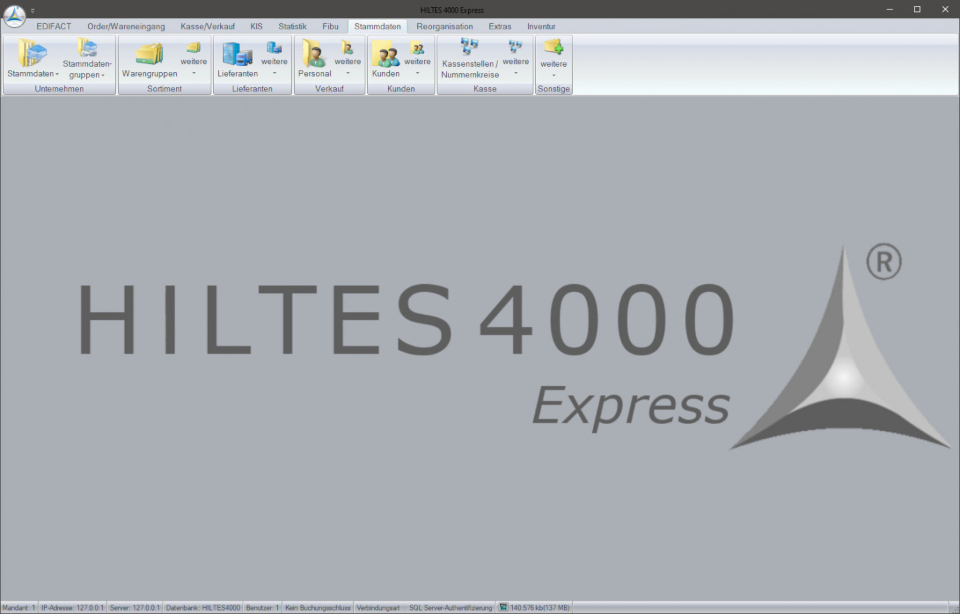Click the Verkauf group label
Viewport: 960px width, 614px height.
click(x=329, y=89)
